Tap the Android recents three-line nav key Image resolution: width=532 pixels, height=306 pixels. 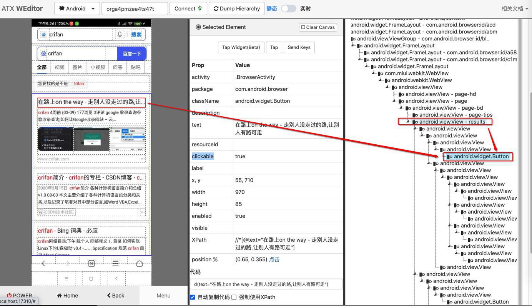(x=66, y=279)
